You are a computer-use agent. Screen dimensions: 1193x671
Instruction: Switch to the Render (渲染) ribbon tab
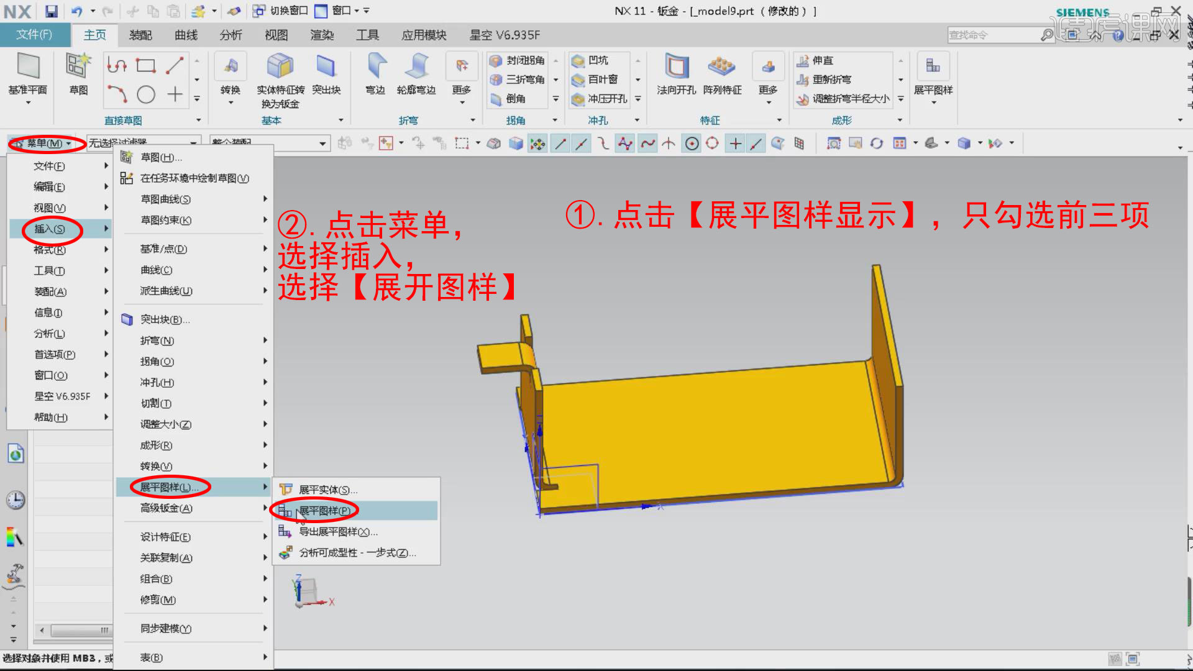(x=322, y=35)
